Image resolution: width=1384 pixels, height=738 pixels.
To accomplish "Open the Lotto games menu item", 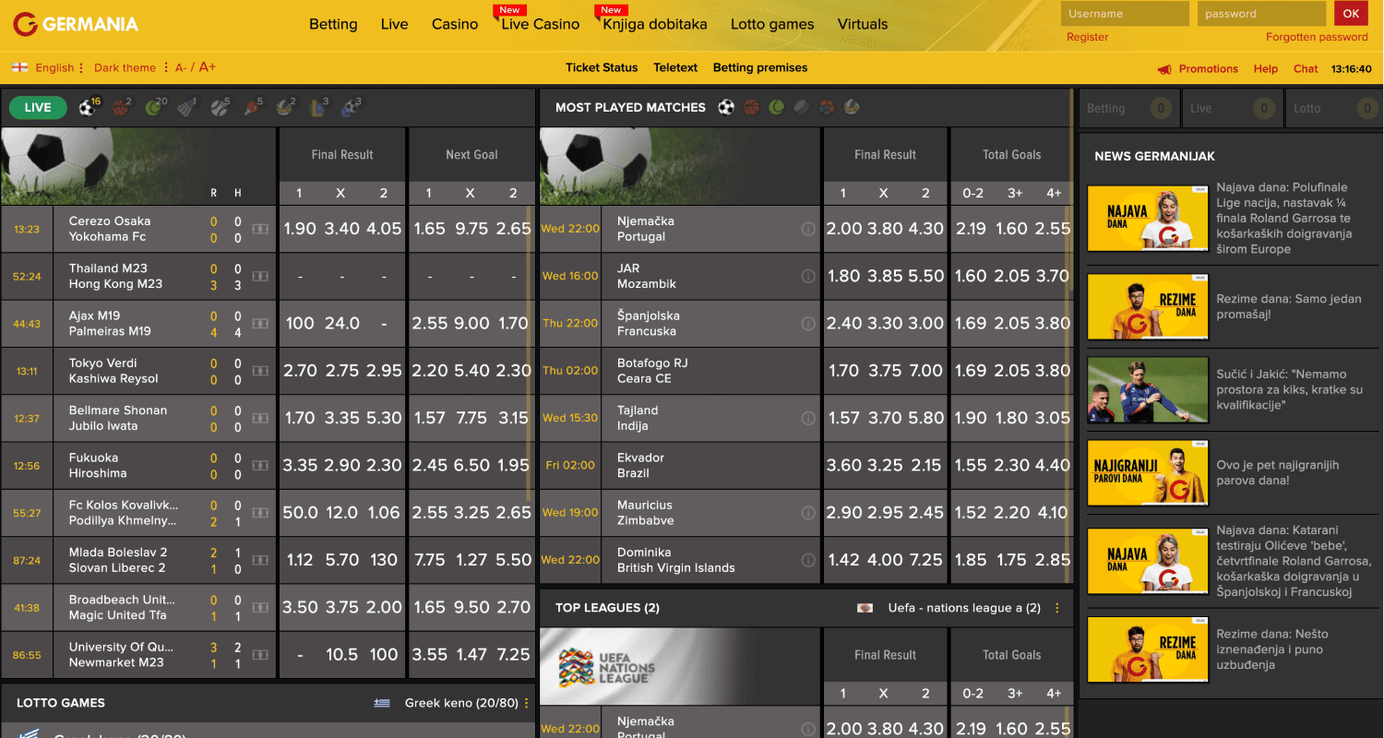I will (772, 25).
